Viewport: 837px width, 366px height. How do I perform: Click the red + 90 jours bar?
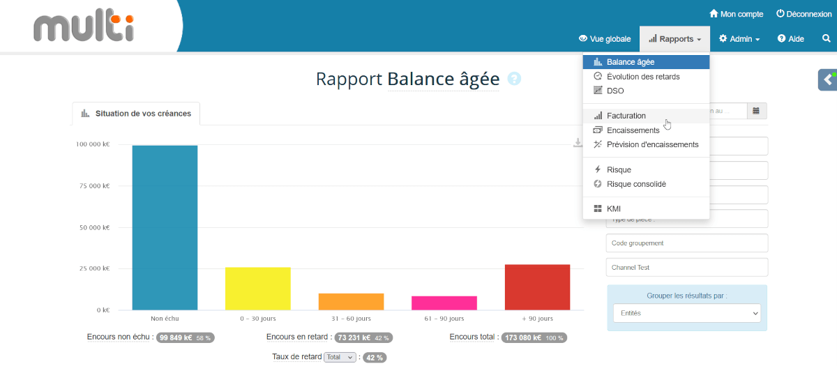click(x=537, y=287)
